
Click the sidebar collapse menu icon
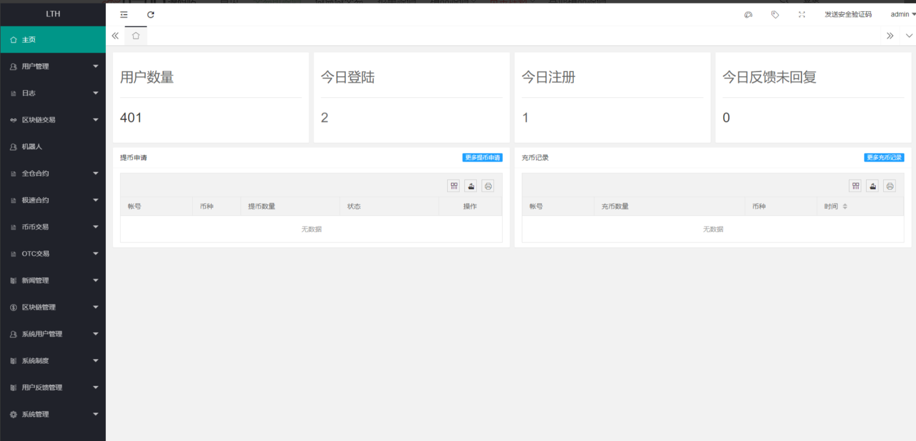(x=124, y=14)
